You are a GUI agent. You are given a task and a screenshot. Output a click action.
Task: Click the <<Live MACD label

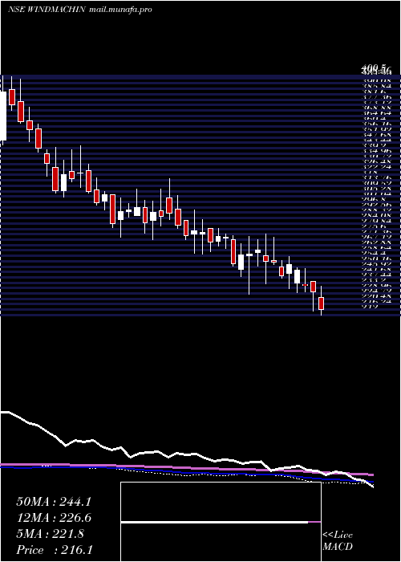point(338,541)
